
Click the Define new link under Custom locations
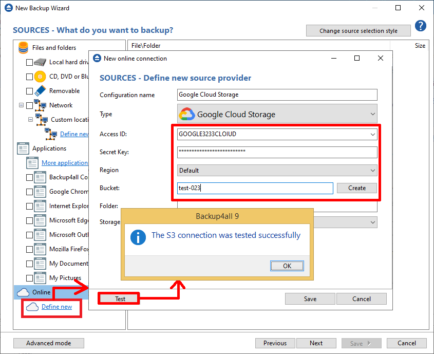coord(74,134)
